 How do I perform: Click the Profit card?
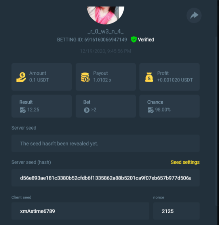(169, 77)
